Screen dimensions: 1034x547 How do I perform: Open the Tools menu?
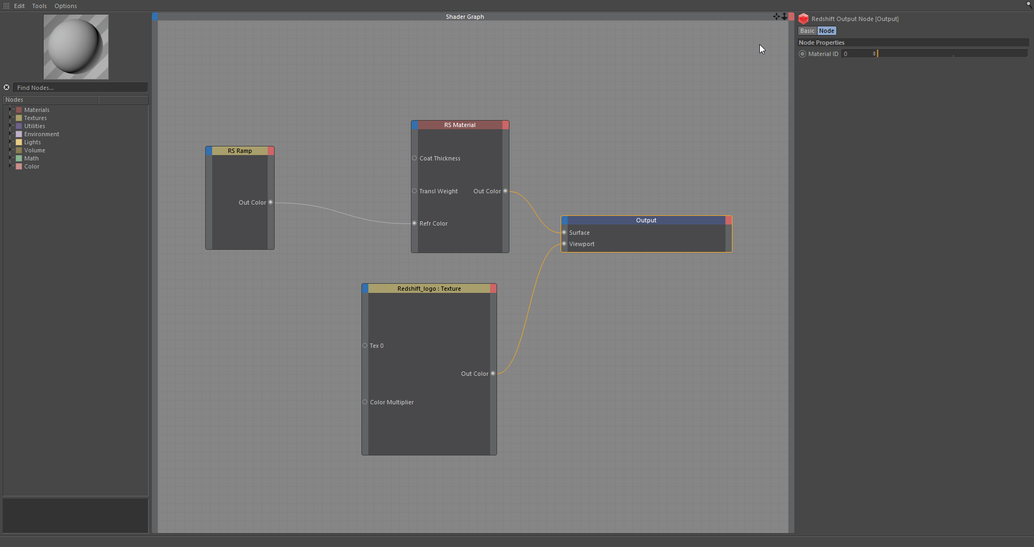coord(39,6)
